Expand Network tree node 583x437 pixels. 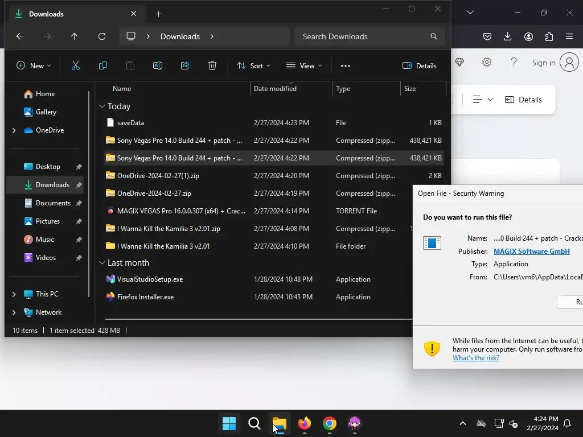pos(14,312)
